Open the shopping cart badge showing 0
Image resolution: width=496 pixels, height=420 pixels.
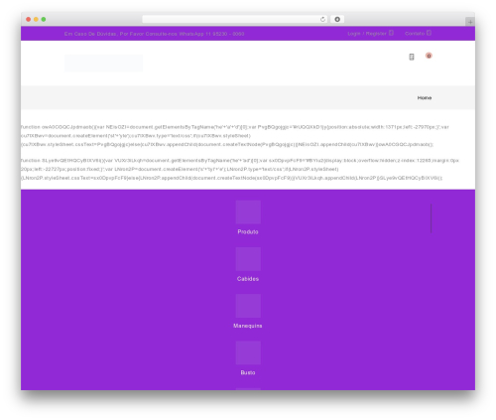coord(429,56)
